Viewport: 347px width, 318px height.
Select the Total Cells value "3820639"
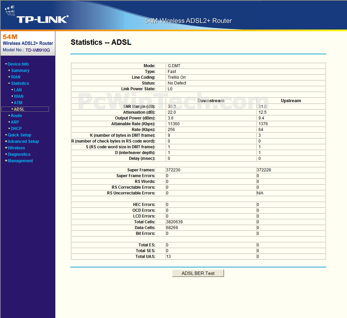pyautogui.click(x=175, y=222)
